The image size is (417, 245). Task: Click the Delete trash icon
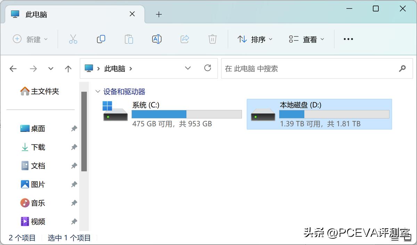pyautogui.click(x=212, y=39)
